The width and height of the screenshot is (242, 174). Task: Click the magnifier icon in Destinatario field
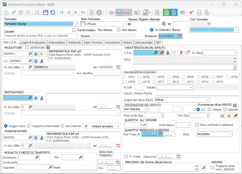[x=30, y=98]
